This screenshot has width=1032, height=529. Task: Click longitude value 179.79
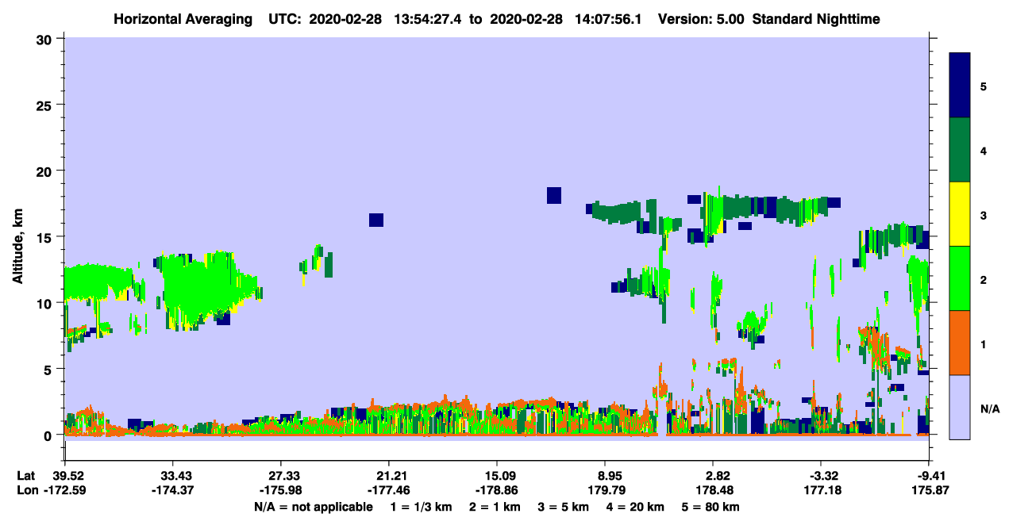tap(606, 490)
